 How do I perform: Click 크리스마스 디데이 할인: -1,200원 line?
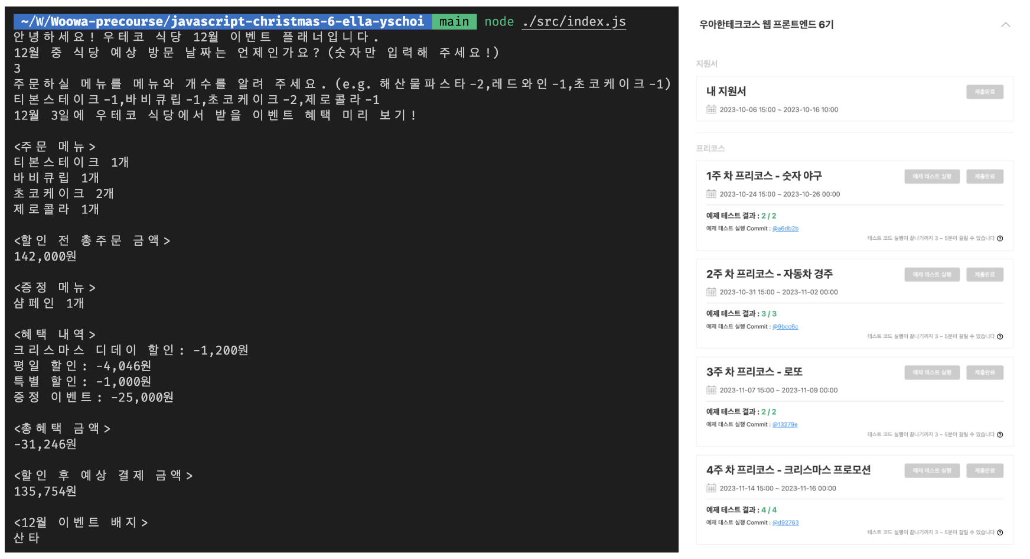[131, 350]
